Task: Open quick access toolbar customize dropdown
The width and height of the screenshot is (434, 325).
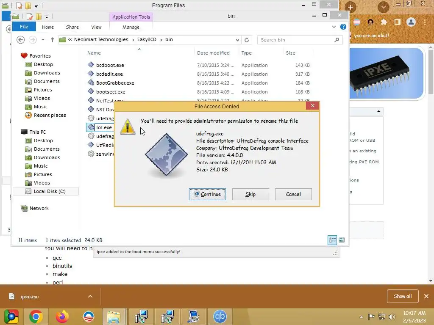Action: point(47,17)
